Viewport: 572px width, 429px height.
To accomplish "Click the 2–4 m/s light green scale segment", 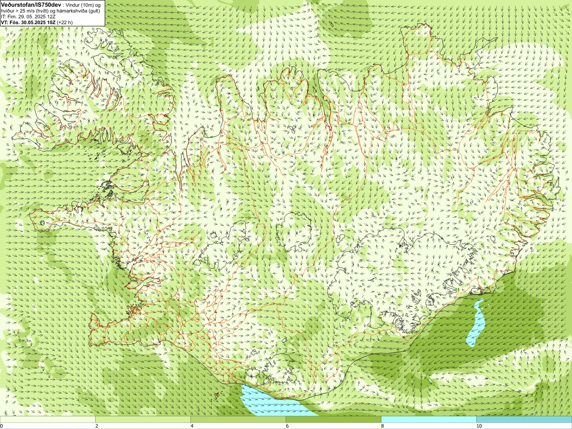I will pyautogui.click(x=143, y=420).
